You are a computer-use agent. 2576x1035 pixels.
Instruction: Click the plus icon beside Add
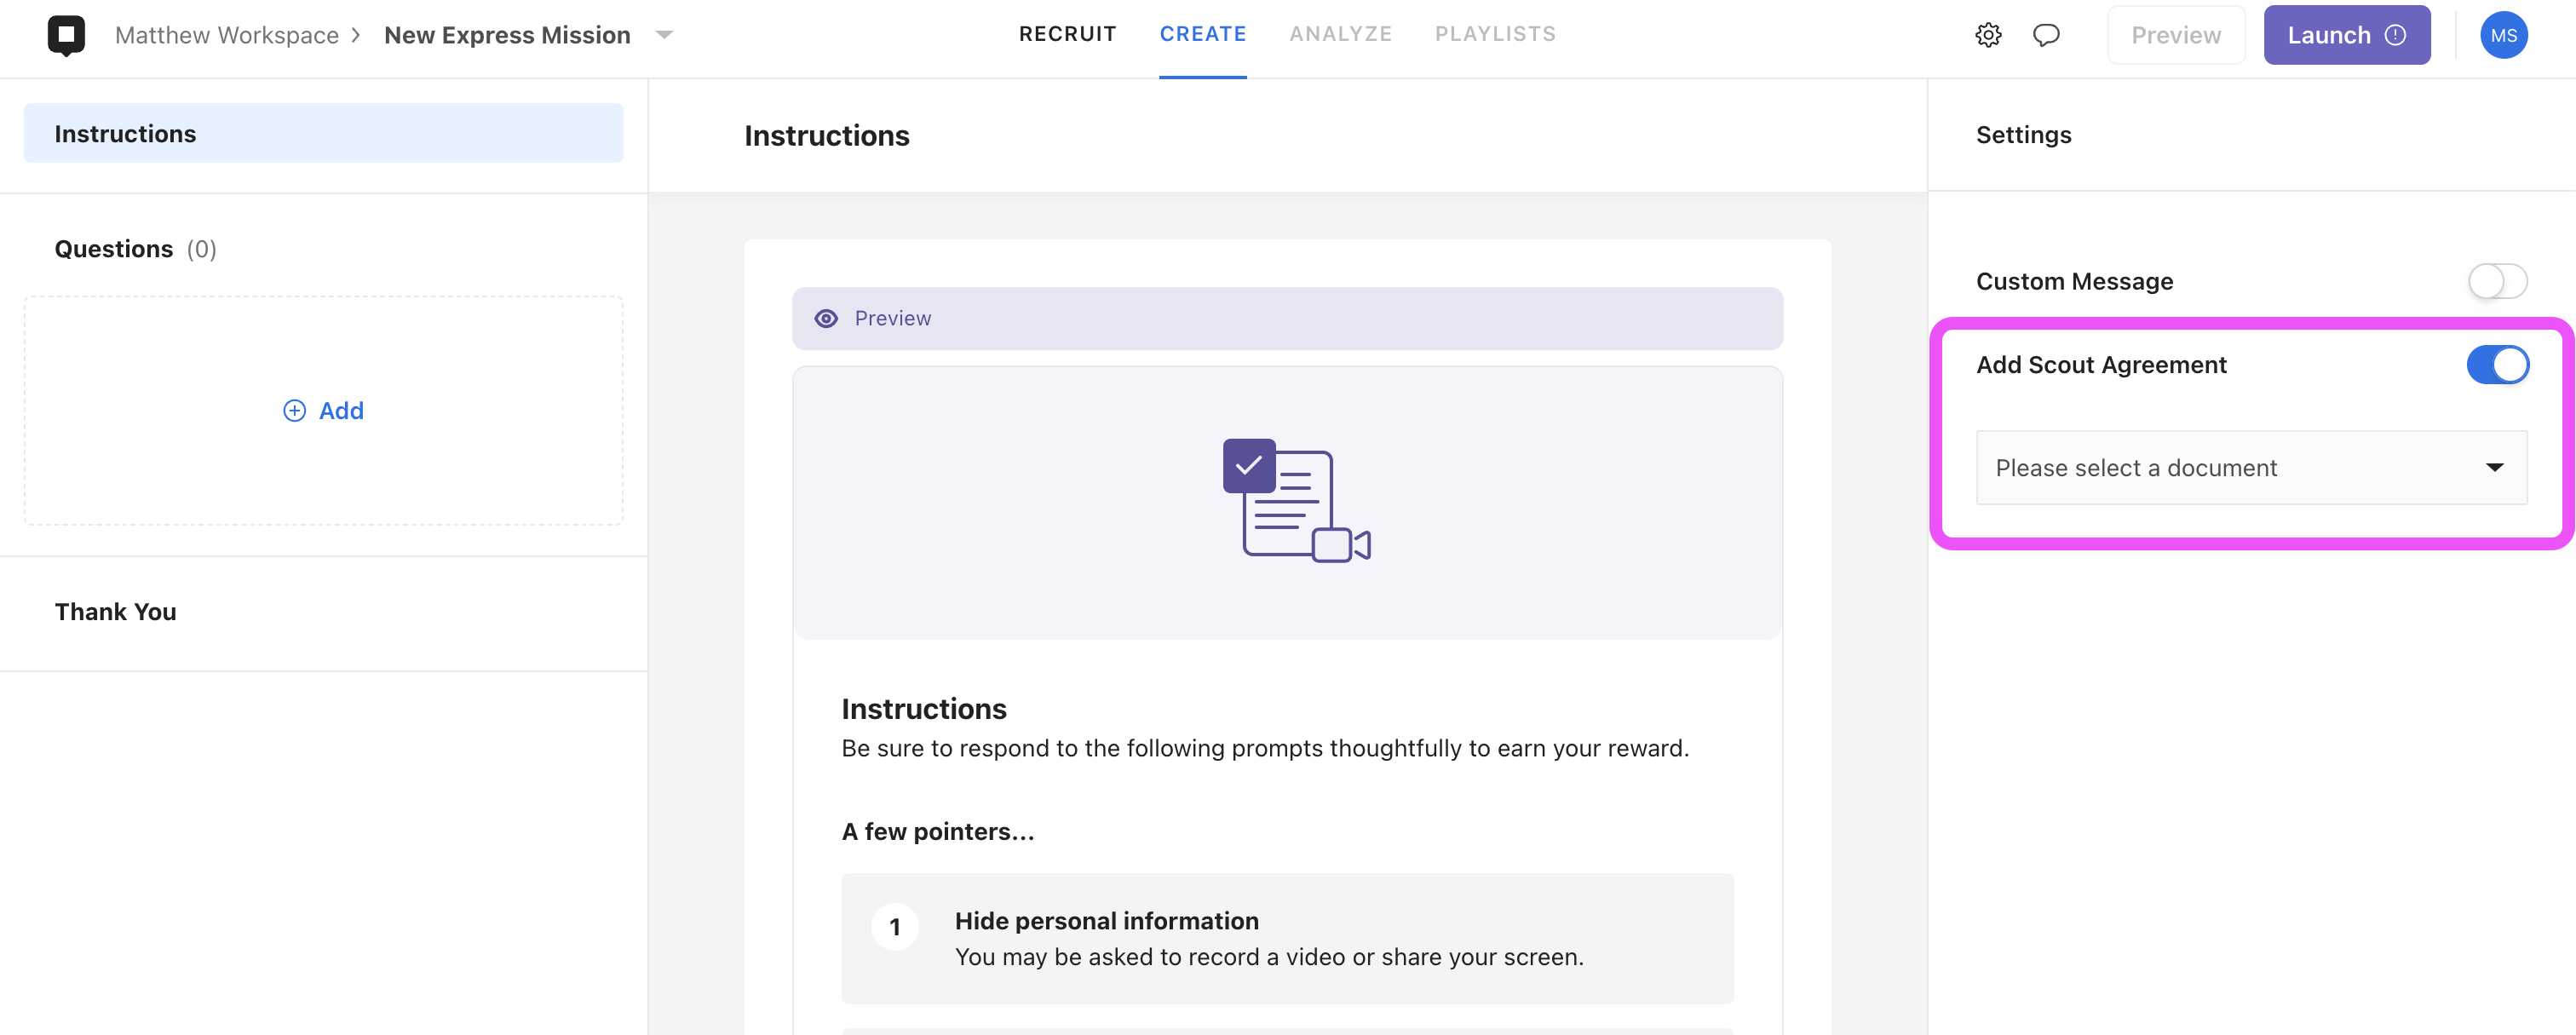(294, 411)
